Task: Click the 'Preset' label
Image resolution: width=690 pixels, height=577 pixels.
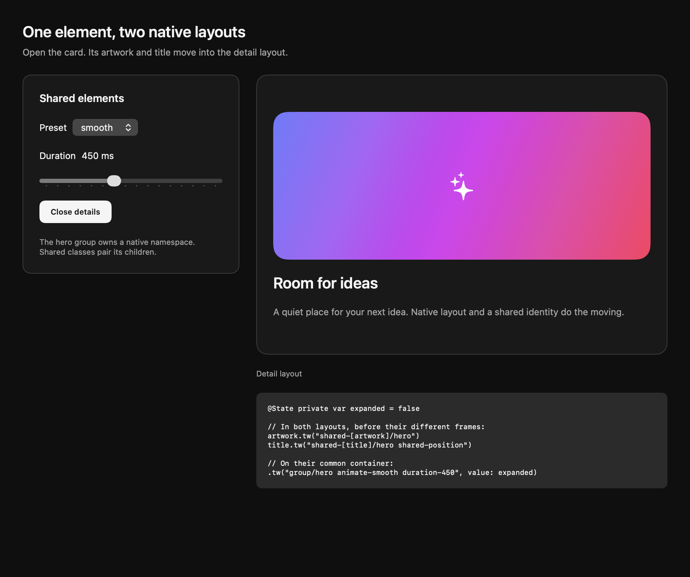Action: [x=53, y=128]
